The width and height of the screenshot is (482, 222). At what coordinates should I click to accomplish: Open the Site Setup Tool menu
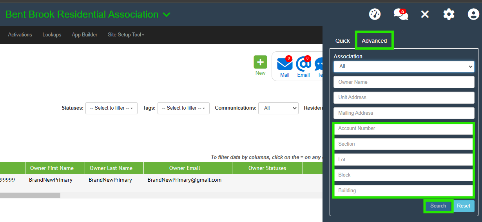pos(126,35)
